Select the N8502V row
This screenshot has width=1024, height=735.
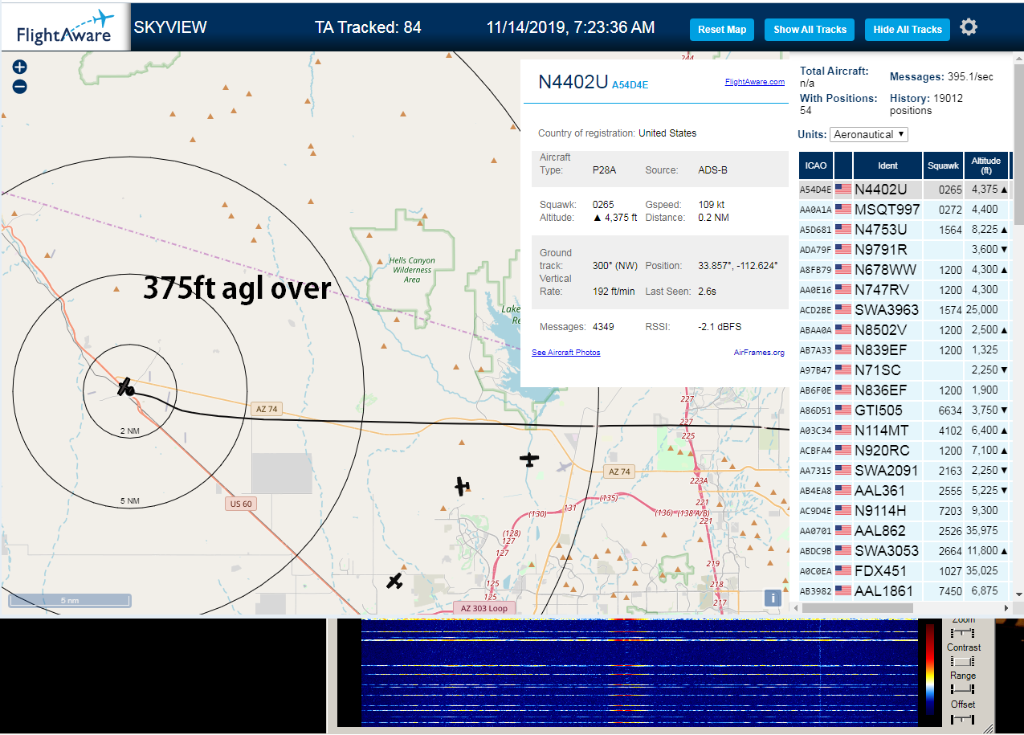(x=904, y=330)
